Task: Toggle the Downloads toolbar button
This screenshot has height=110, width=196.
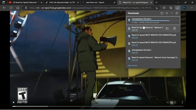Action: (178, 8)
